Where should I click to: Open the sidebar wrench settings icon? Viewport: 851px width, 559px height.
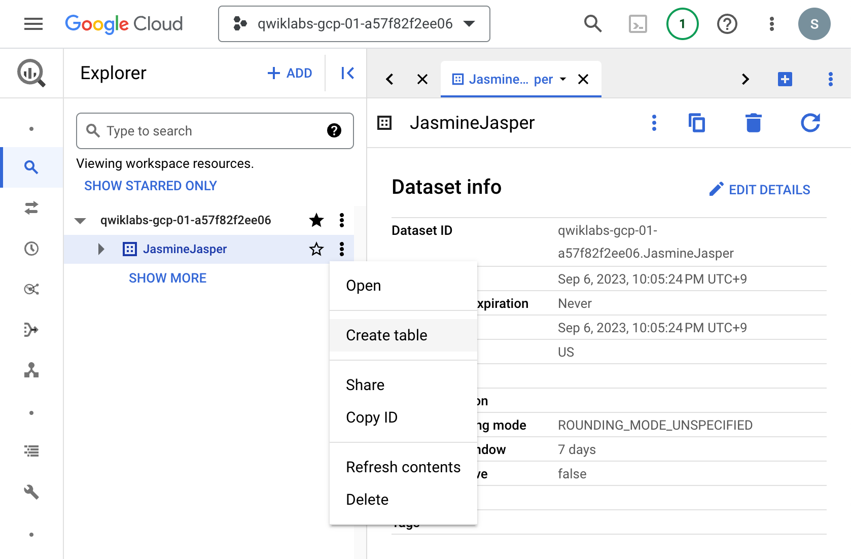click(x=31, y=492)
